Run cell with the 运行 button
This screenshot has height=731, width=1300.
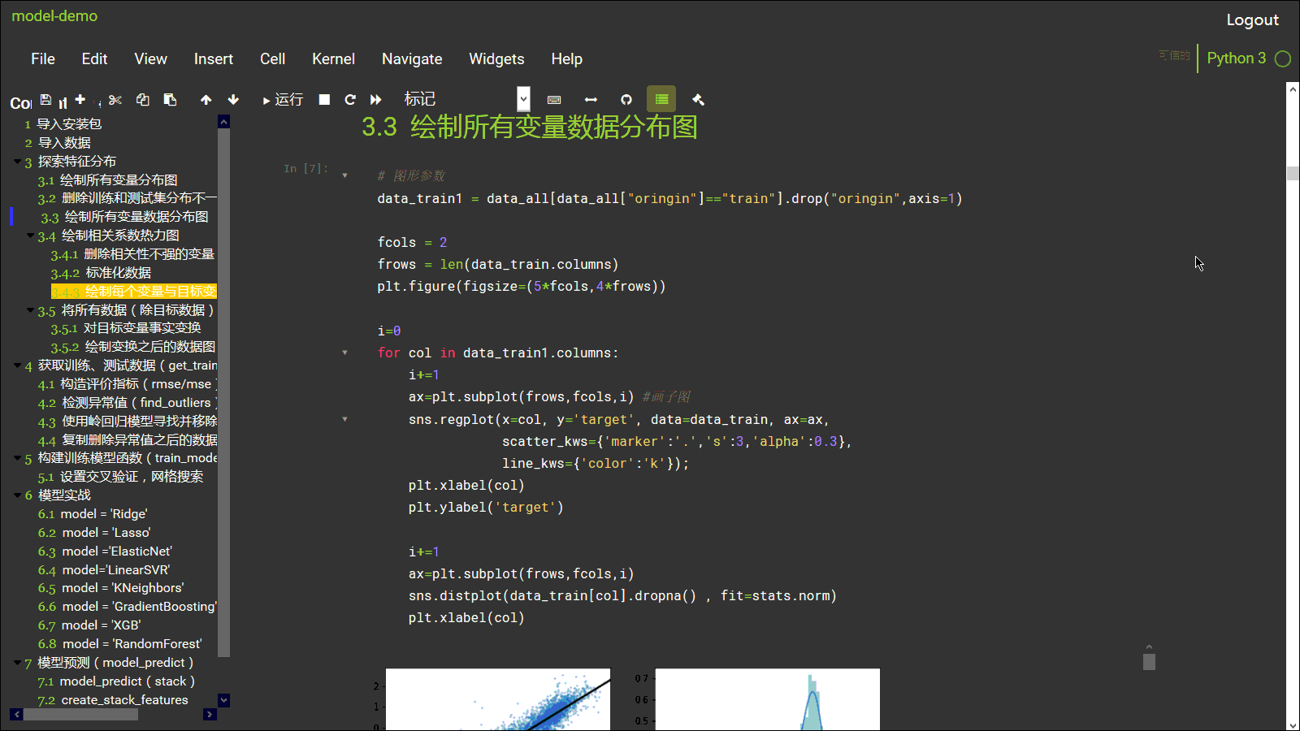(x=283, y=99)
